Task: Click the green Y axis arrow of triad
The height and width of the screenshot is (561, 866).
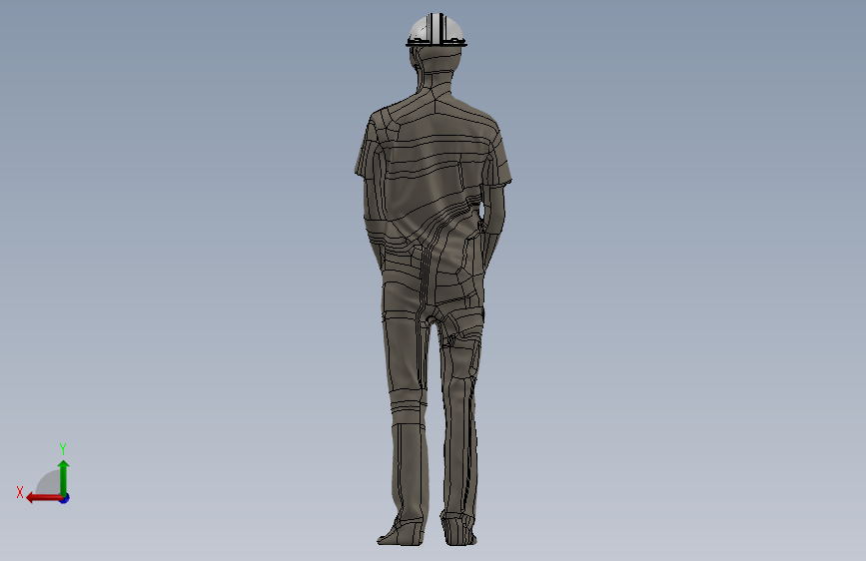Action: pyautogui.click(x=64, y=477)
